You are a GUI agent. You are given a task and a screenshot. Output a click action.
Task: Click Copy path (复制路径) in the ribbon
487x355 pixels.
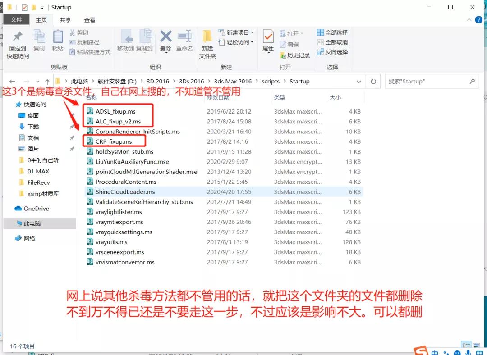[84, 42]
